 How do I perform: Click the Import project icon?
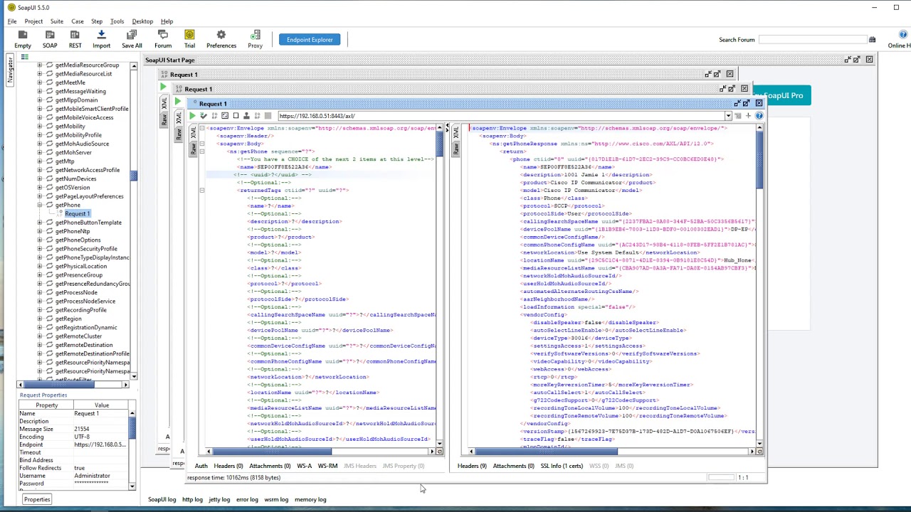tap(101, 39)
